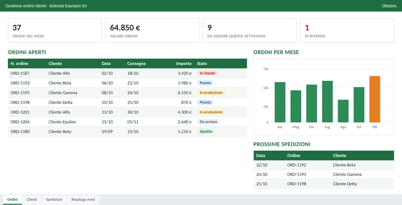402x205 pixels.
Task: Open the Spedizioni tab
Action: pos(54,200)
